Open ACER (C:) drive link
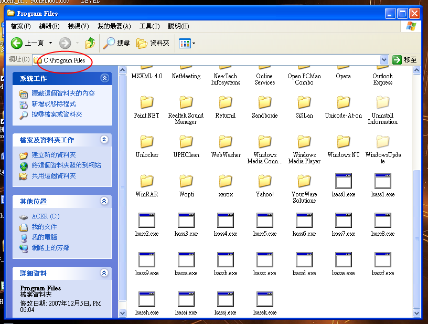428x324 pixels. [46, 216]
